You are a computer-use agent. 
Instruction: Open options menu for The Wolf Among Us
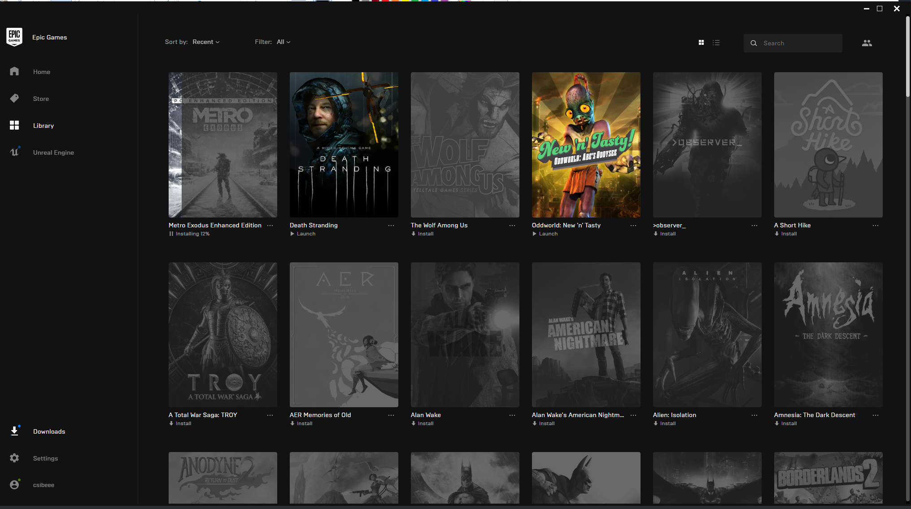512,226
